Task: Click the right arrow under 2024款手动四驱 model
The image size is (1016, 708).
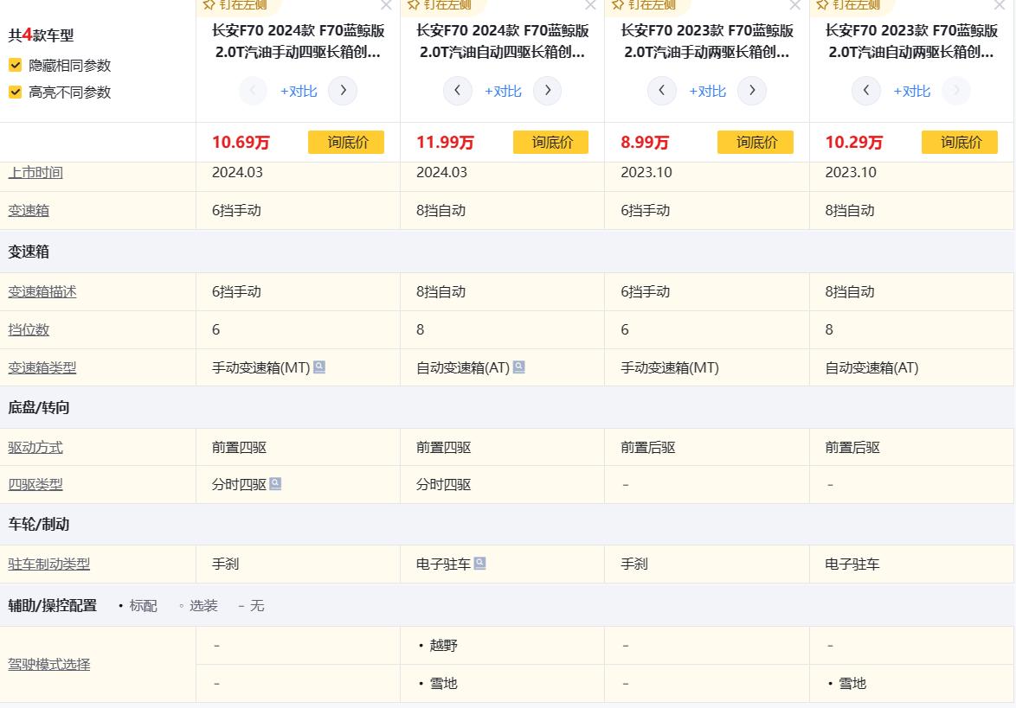Action: tap(343, 91)
